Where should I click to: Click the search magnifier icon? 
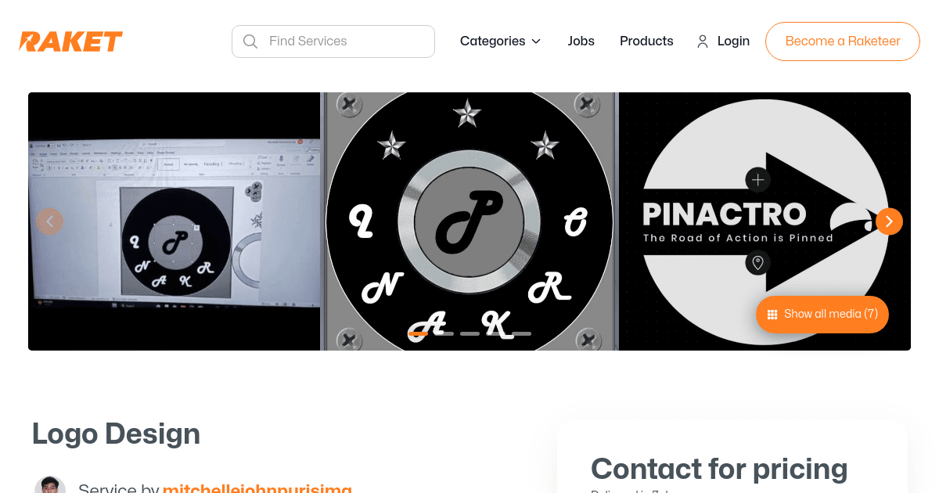[x=250, y=41]
